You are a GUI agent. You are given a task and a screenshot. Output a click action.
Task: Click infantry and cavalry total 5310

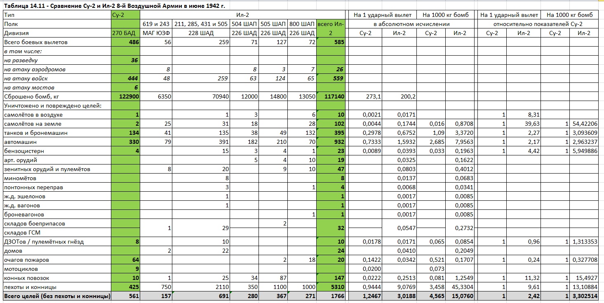(331, 287)
